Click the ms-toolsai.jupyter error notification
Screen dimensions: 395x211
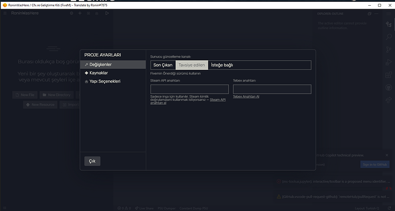[333, 181]
